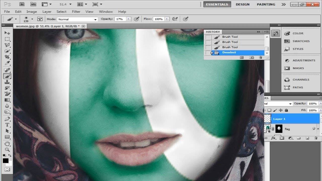Viewport: 322px width, 181px height.
Task: Select the Polygonal Lasso tool
Action: click(7, 45)
